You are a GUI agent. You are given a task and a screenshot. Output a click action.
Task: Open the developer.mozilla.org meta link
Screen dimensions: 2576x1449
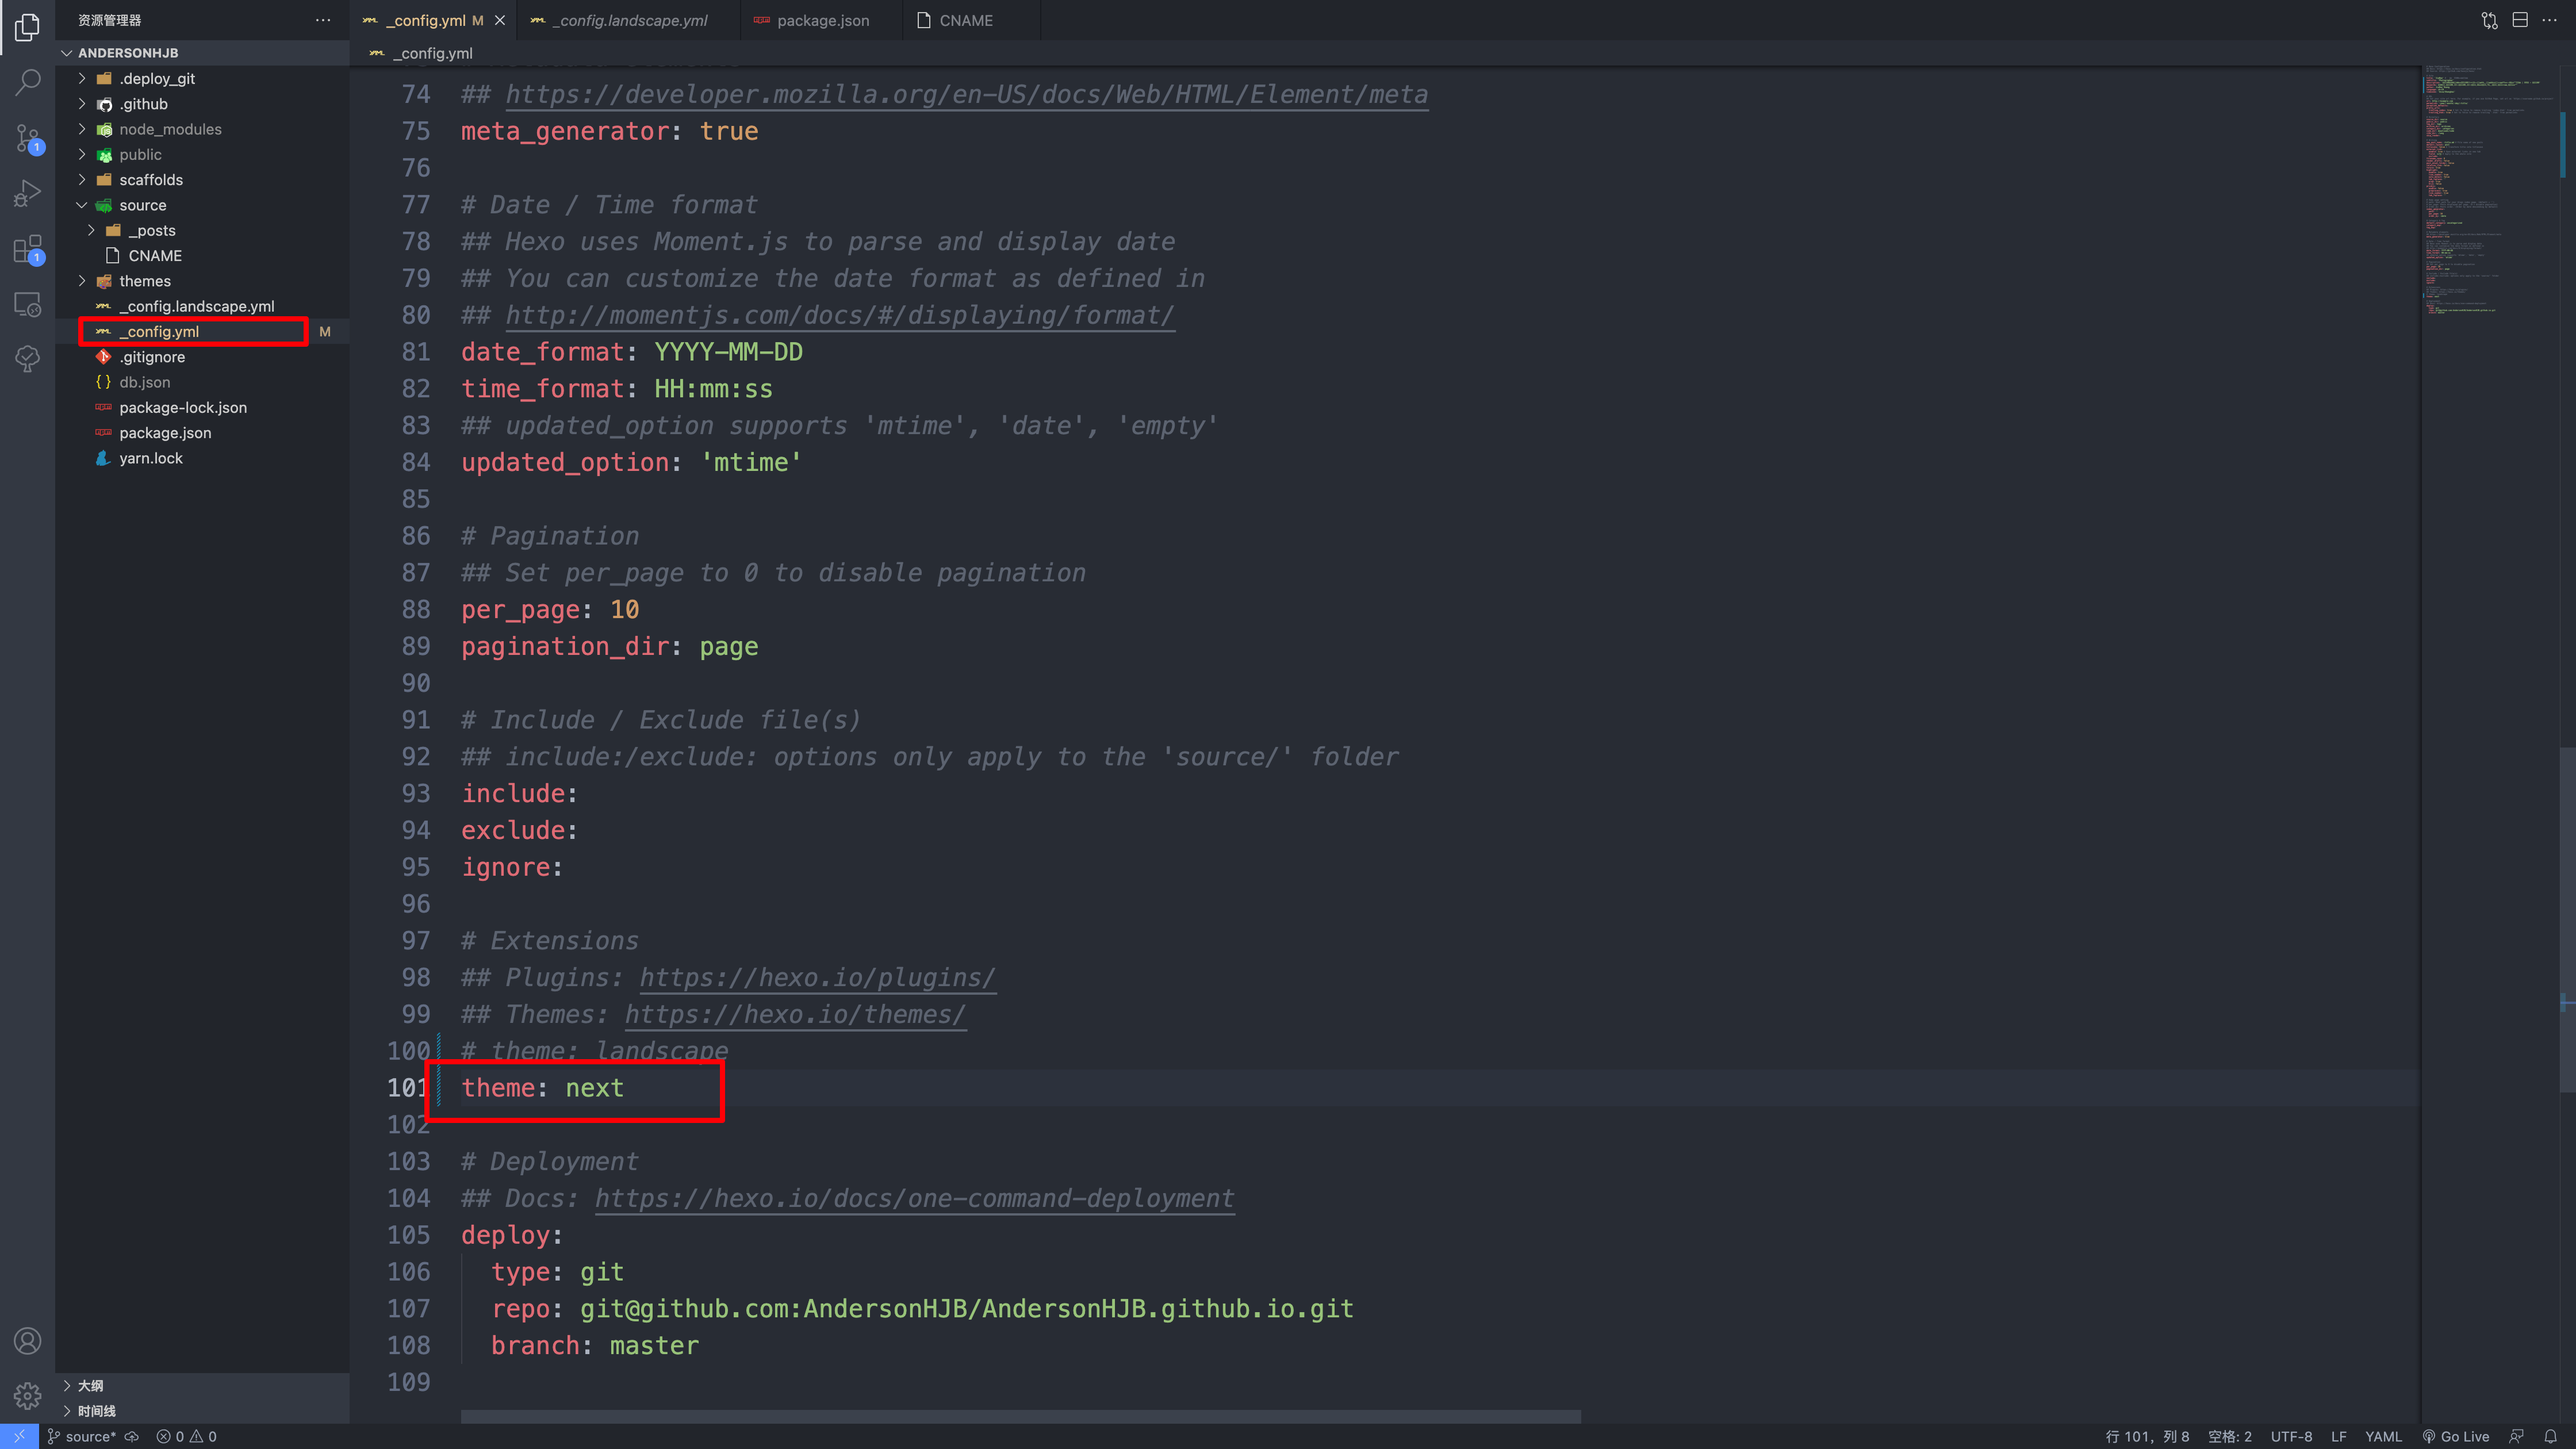pyautogui.click(x=966, y=94)
